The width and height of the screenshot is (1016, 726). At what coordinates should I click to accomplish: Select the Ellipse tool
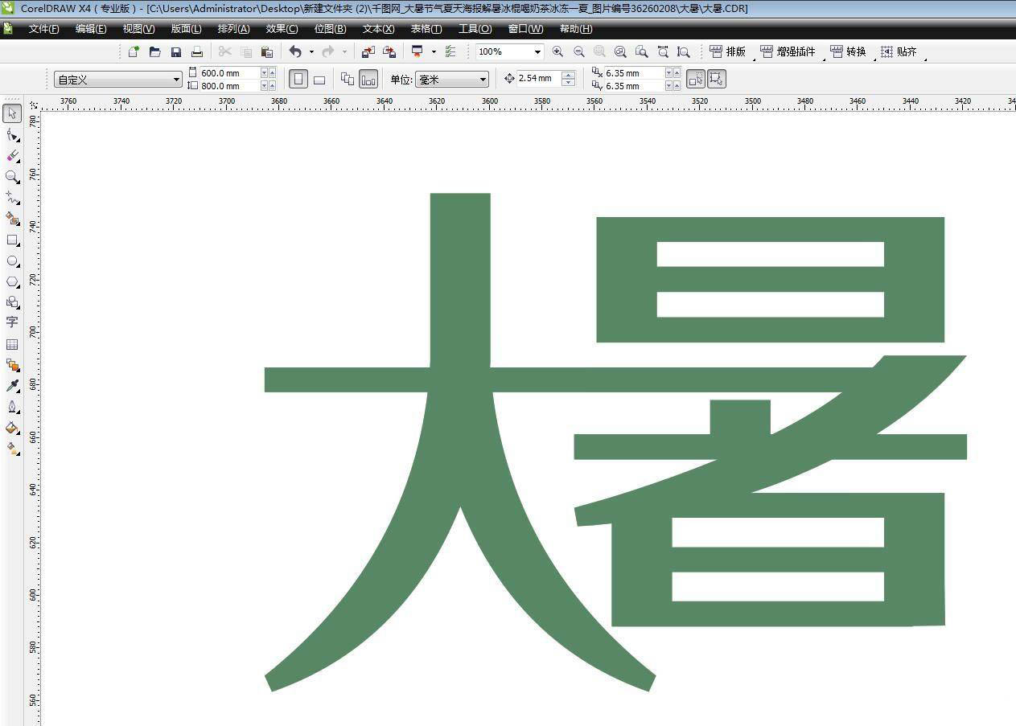[x=11, y=260]
